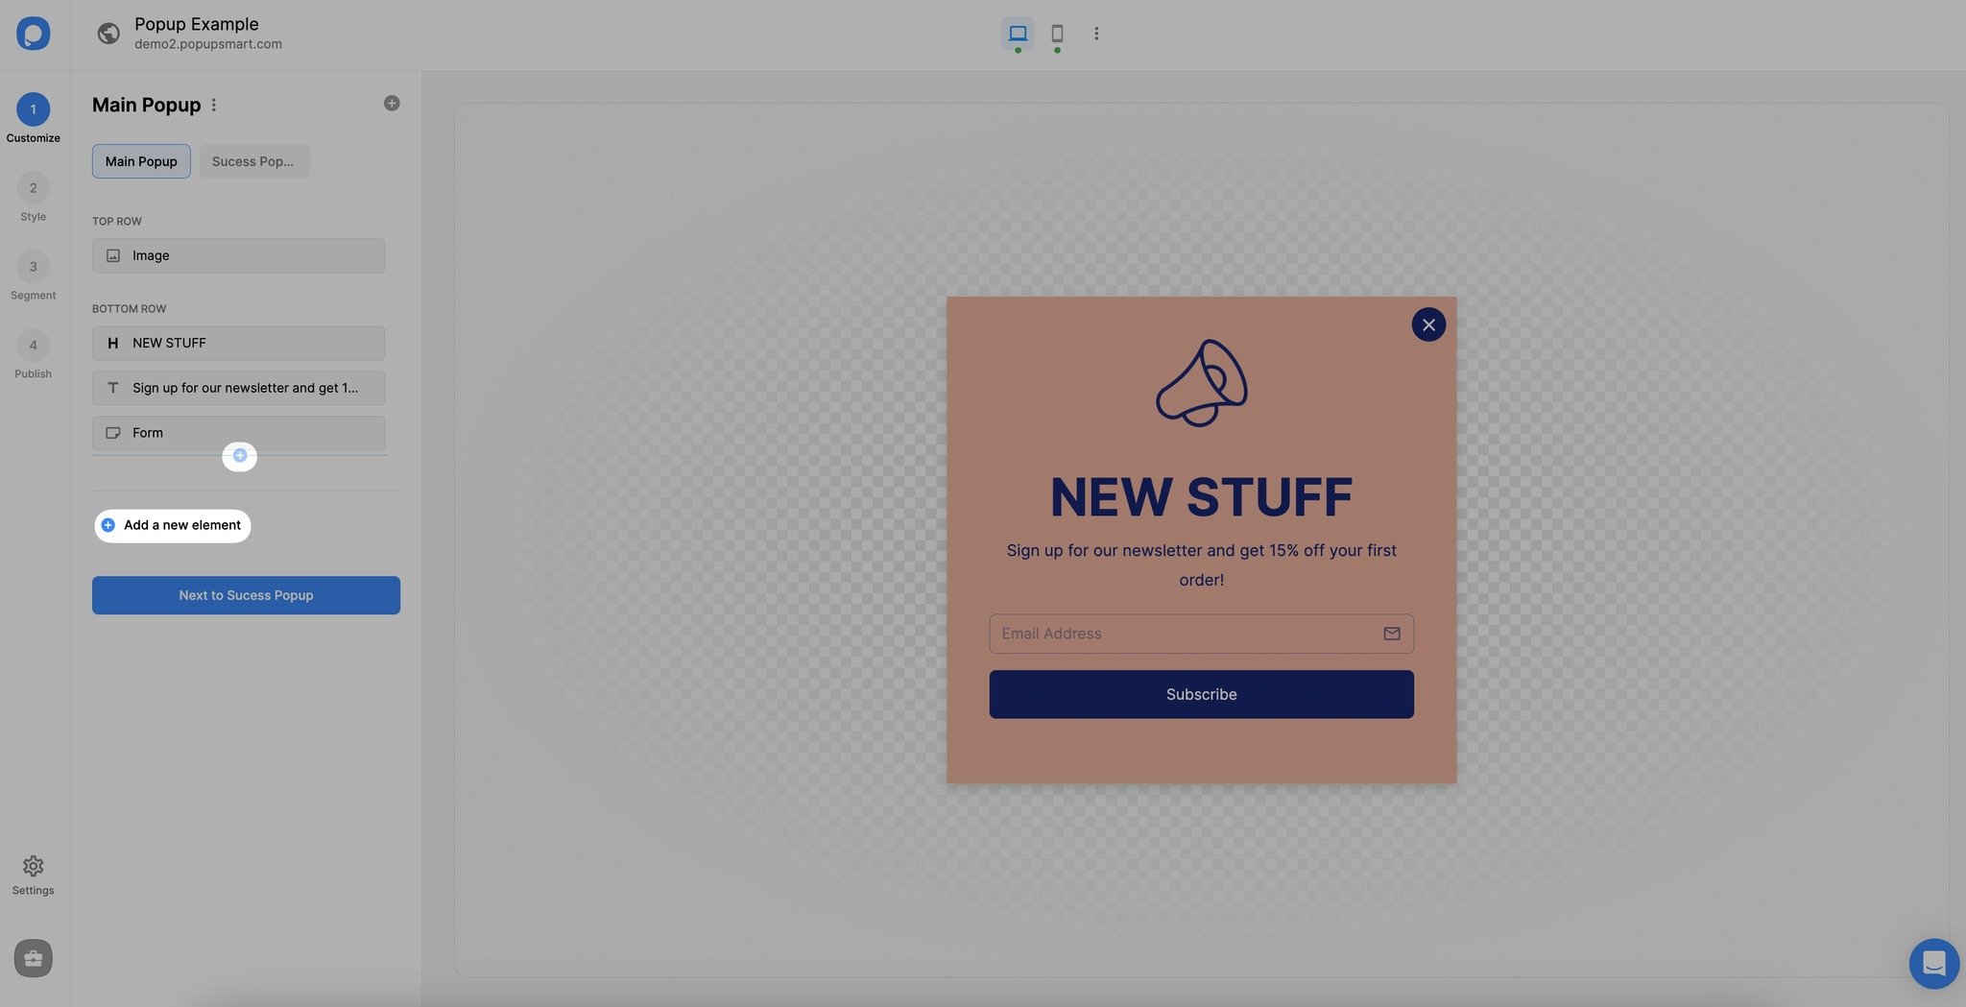The image size is (1966, 1007).
Task: Select the Main Popup tab
Action: click(x=141, y=160)
